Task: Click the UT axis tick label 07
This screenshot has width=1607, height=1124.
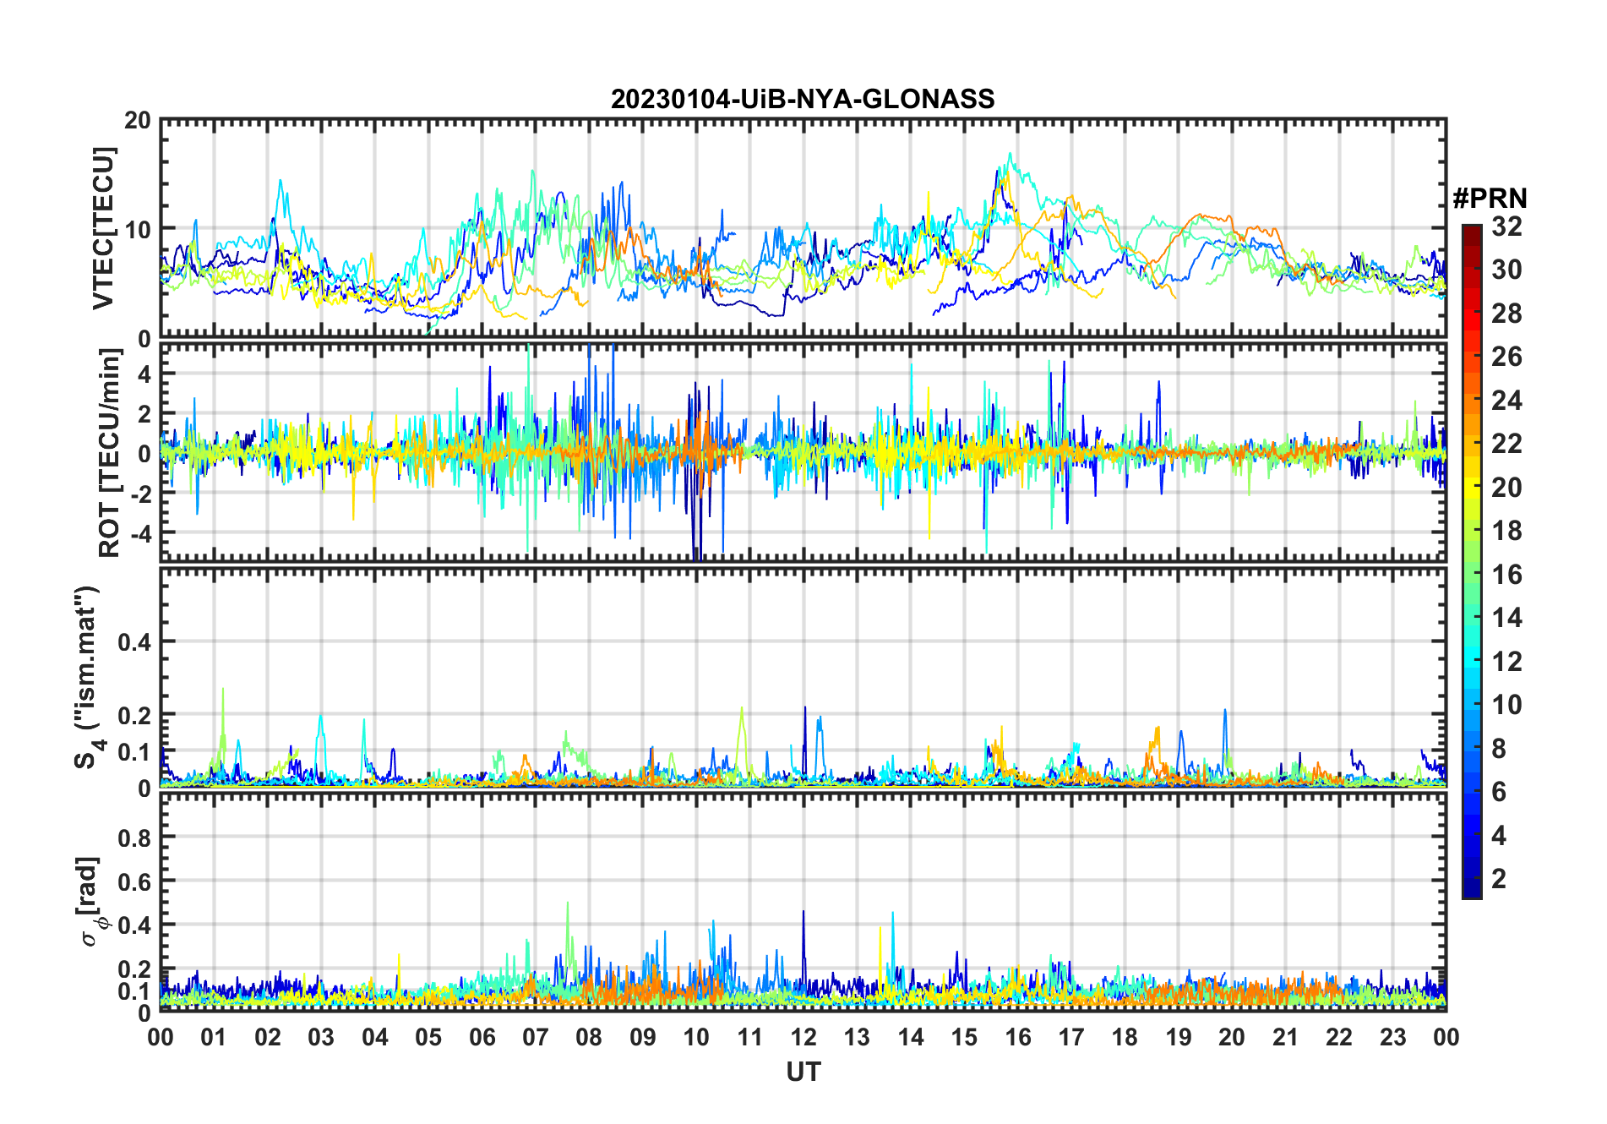Action: point(536,1037)
